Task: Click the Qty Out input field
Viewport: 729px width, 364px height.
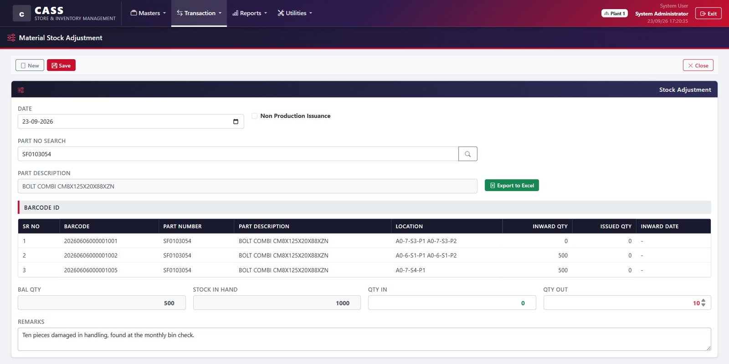Action: (x=627, y=303)
